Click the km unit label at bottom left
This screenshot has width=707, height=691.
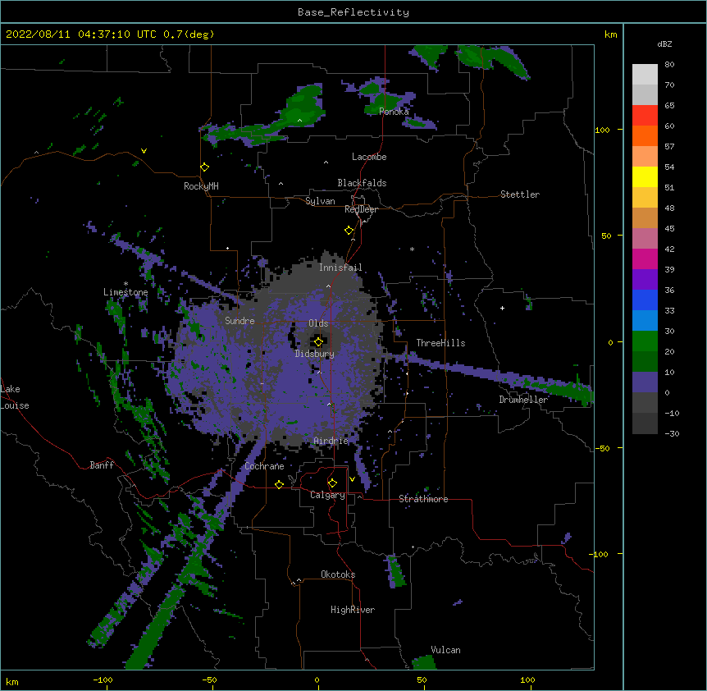[x=12, y=682]
